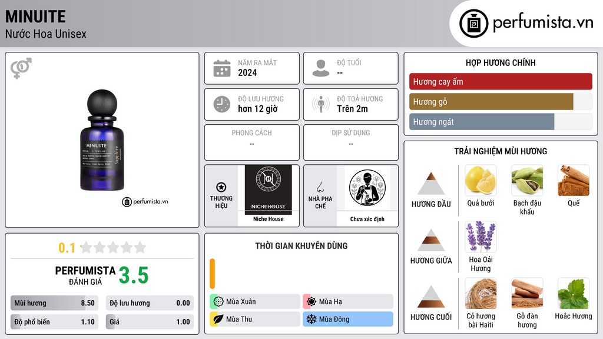The width and height of the screenshot is (603, 339).
Task: Click the "Trên 2m" sillage value
Action: [x=352, y=109]
